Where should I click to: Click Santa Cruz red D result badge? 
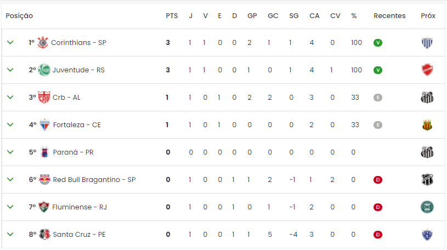pyautogui.click(x=378, y=234)
